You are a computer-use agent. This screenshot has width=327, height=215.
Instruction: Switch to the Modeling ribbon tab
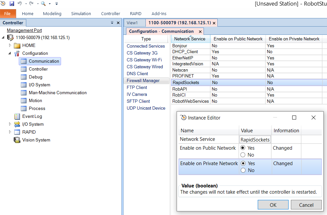click(x=52, y=13)
